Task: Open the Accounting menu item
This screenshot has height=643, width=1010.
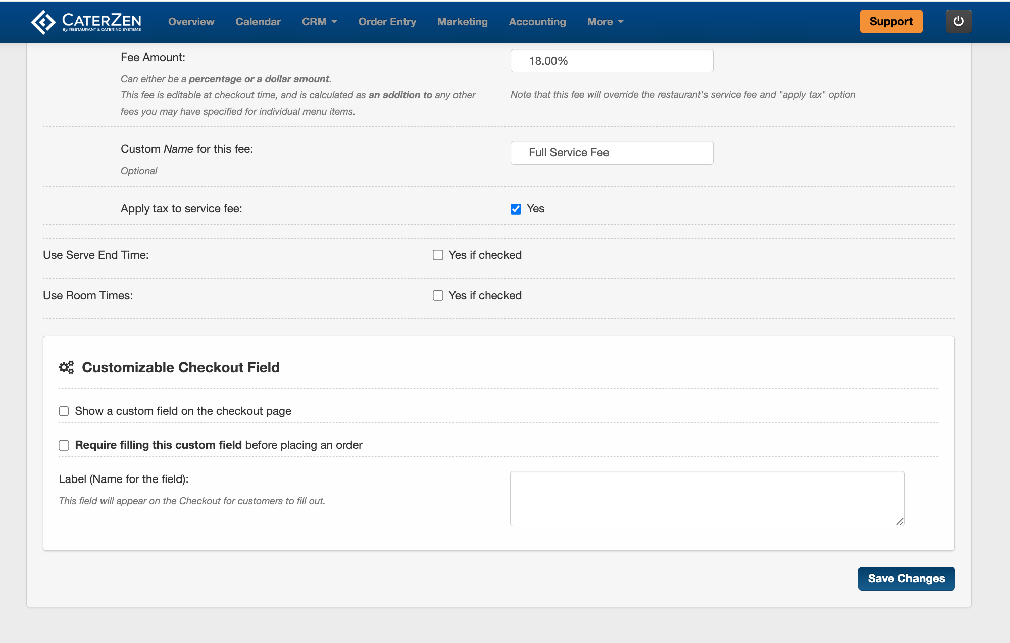Action: 537,22
